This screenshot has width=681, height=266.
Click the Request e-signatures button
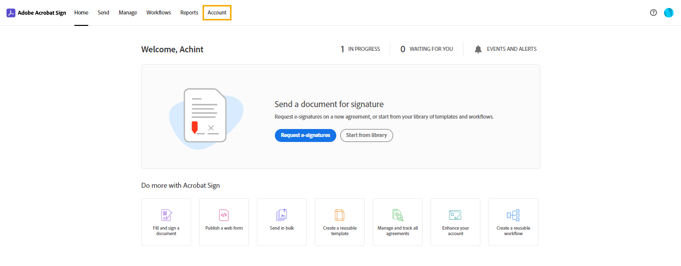[305, 135]
